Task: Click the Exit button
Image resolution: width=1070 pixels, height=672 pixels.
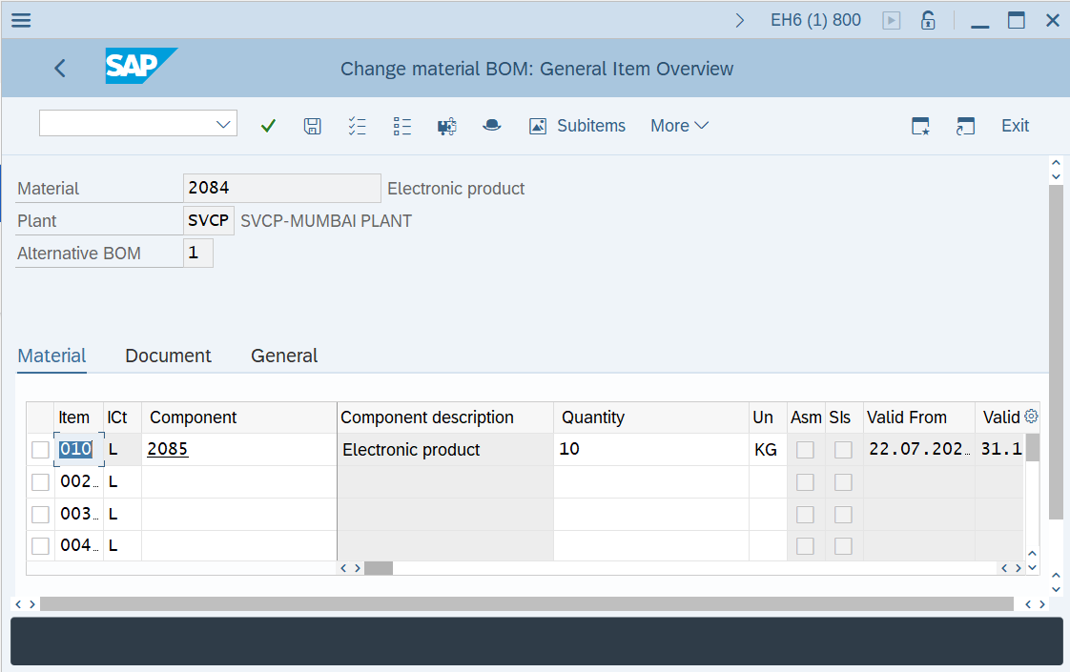Action: (1015, 126)
